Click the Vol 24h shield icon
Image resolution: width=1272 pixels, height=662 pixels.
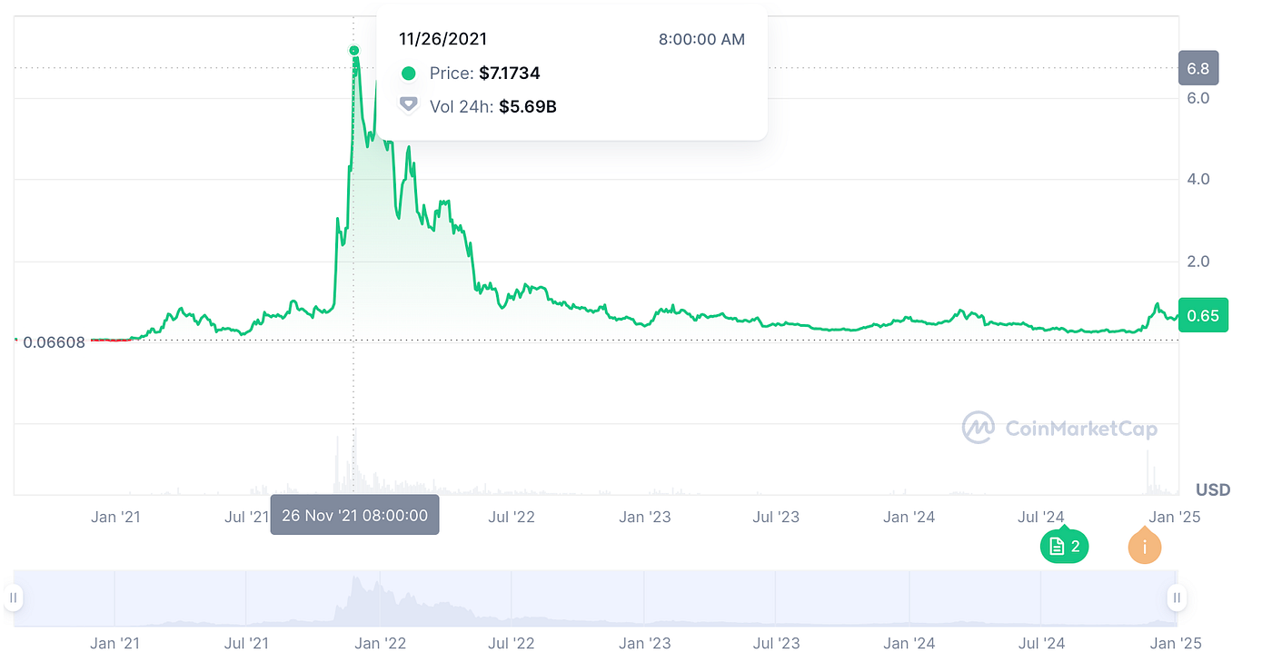pos(409,106)
